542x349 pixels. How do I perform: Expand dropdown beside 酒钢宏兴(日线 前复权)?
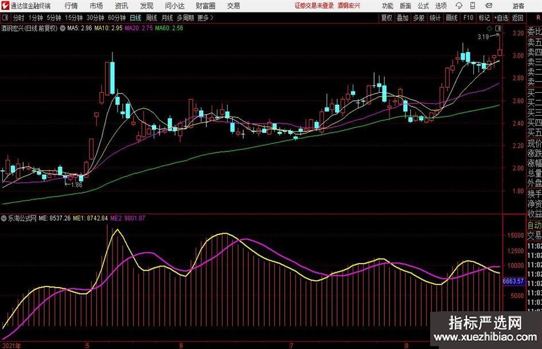[63, 28]
